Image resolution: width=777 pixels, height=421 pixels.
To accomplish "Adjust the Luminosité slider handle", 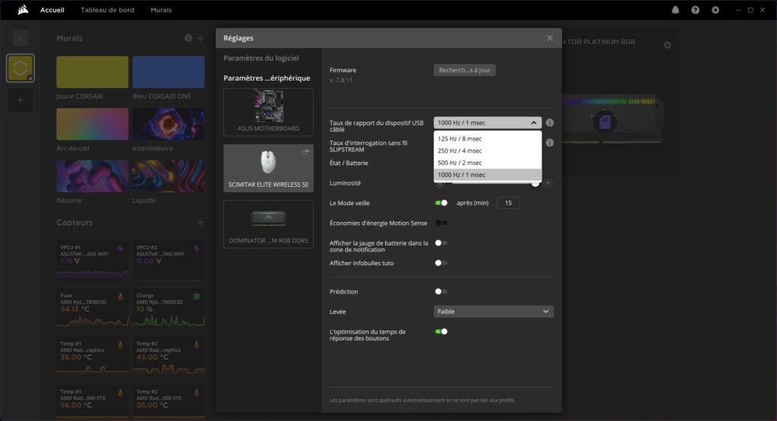I will click(535, 183).
